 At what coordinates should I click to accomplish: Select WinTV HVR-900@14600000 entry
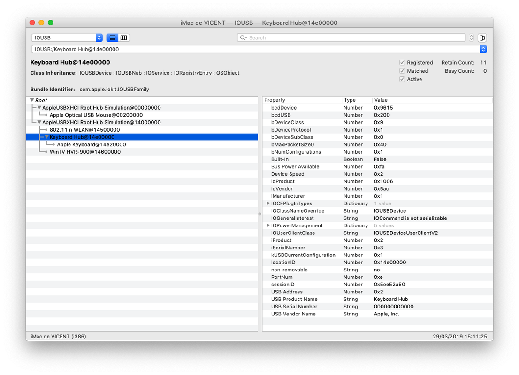point(85,152)
